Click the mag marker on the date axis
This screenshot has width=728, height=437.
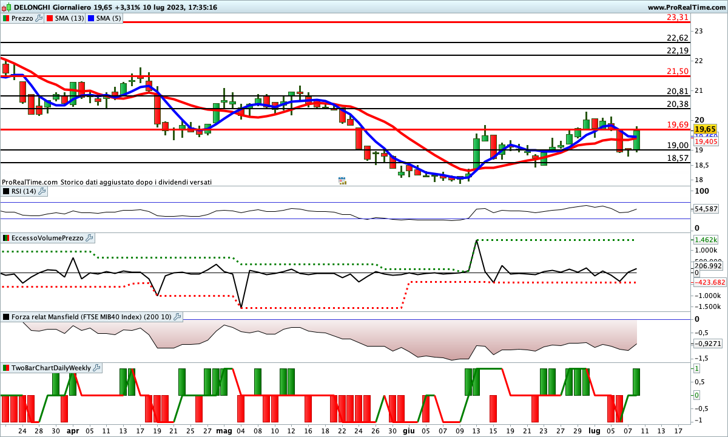click(x=224, y=430)
